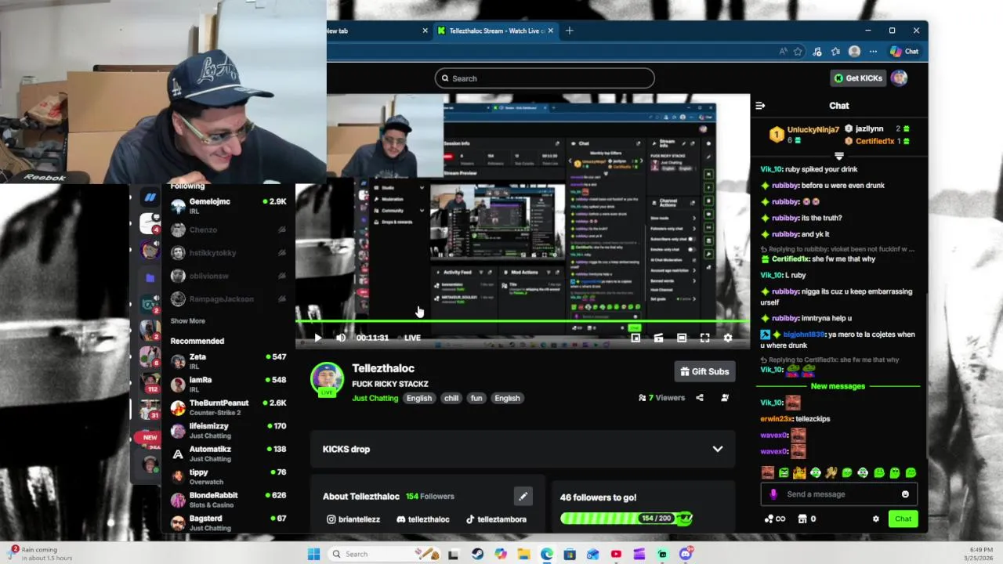The height and width of the screenshot is (564, 1003).
Task: Switch the video to fullscreen
Action: 704,338
